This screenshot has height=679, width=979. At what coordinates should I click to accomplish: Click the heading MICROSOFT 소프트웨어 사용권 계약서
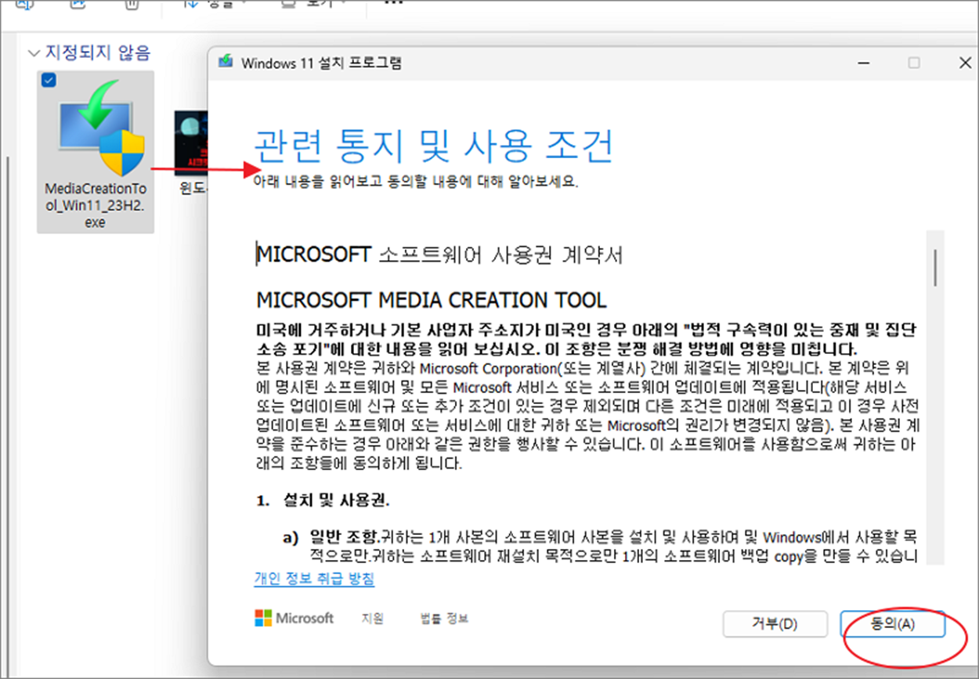pos(440,255)
